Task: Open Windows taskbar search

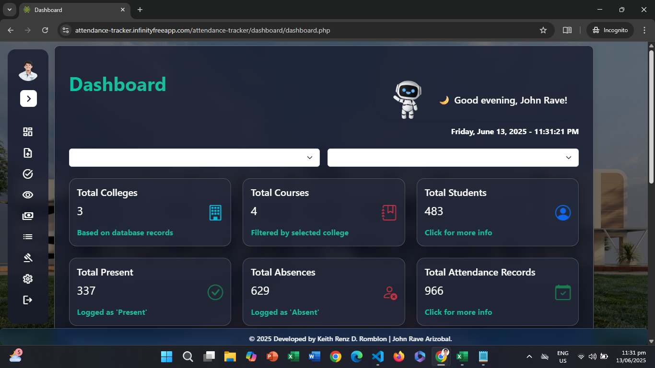Action: (x=188, y=356)
